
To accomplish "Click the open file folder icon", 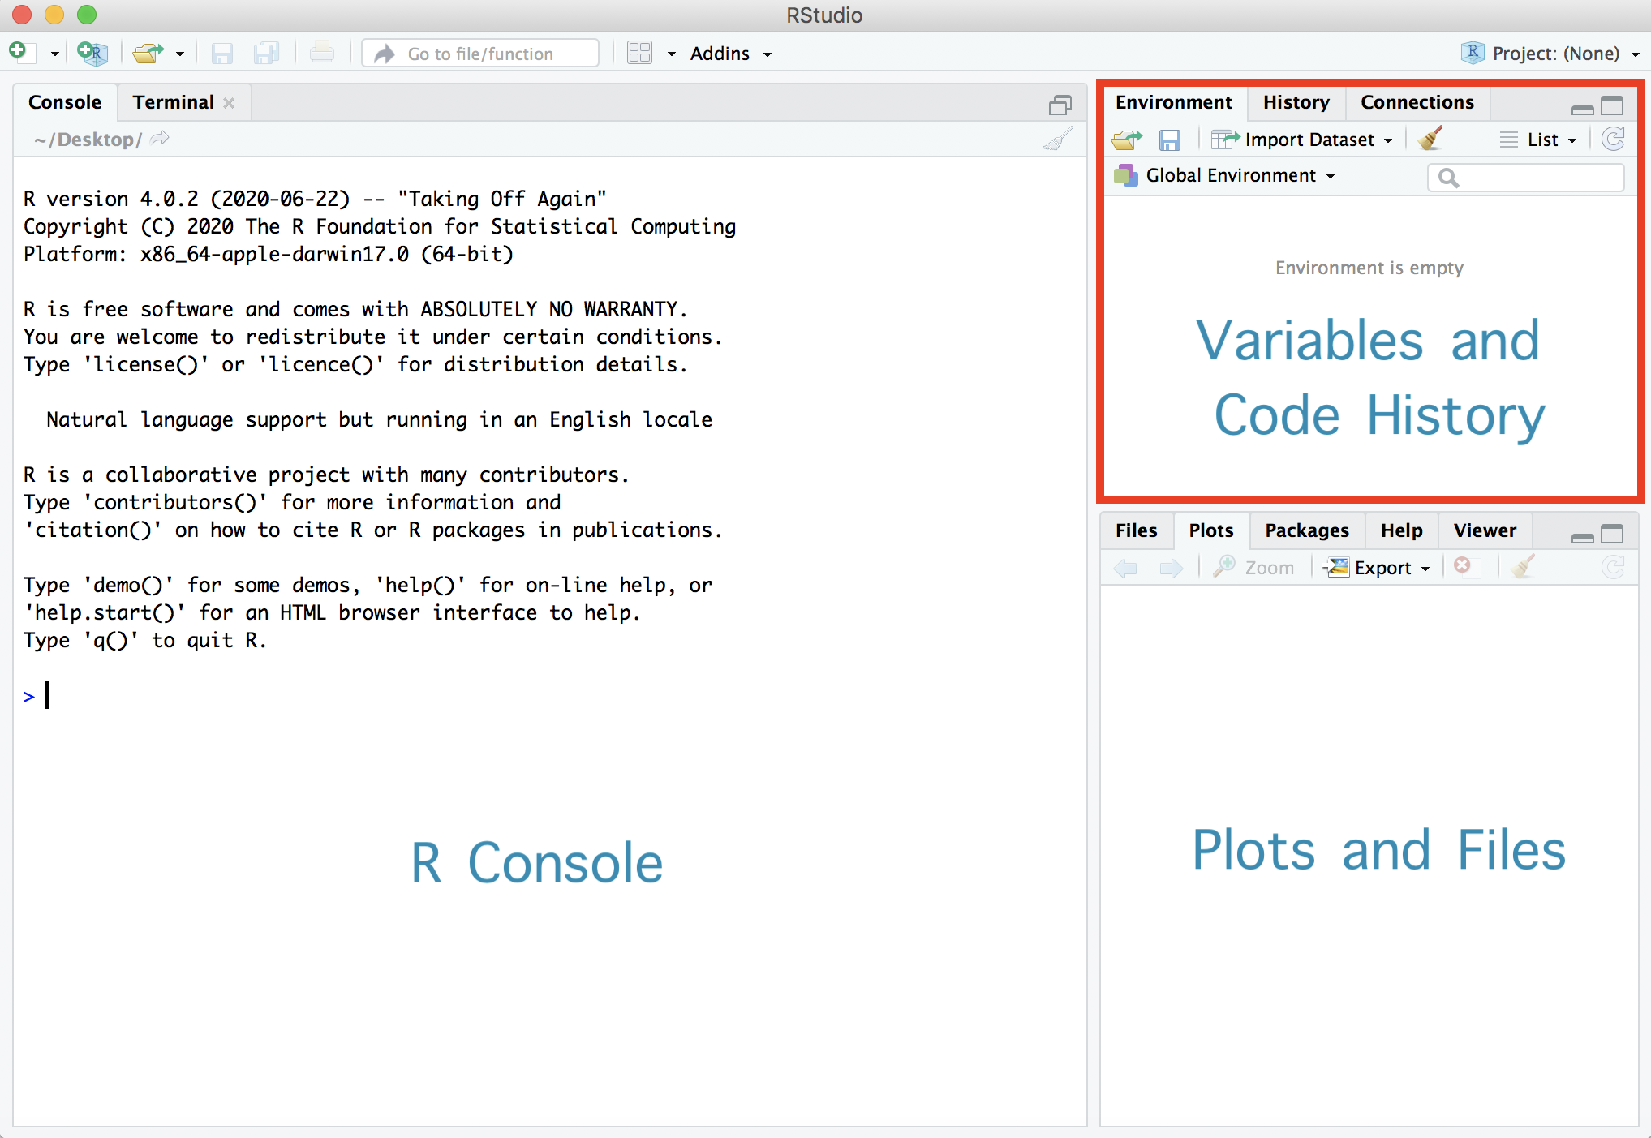I will click(x=148, y=54).
